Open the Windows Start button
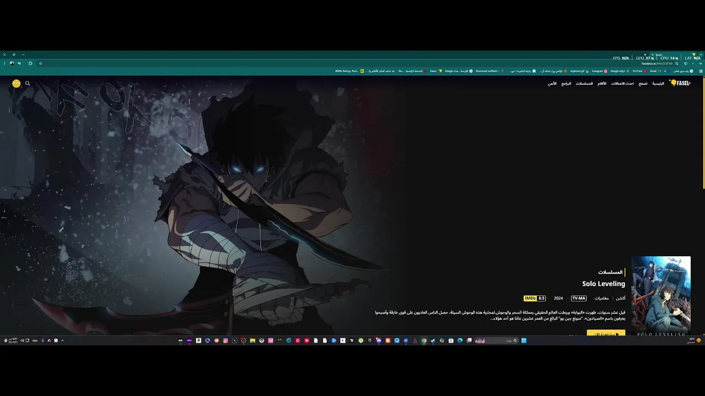Screen dimensions: 705x396 pyautogui.click(x=524, y=340)
